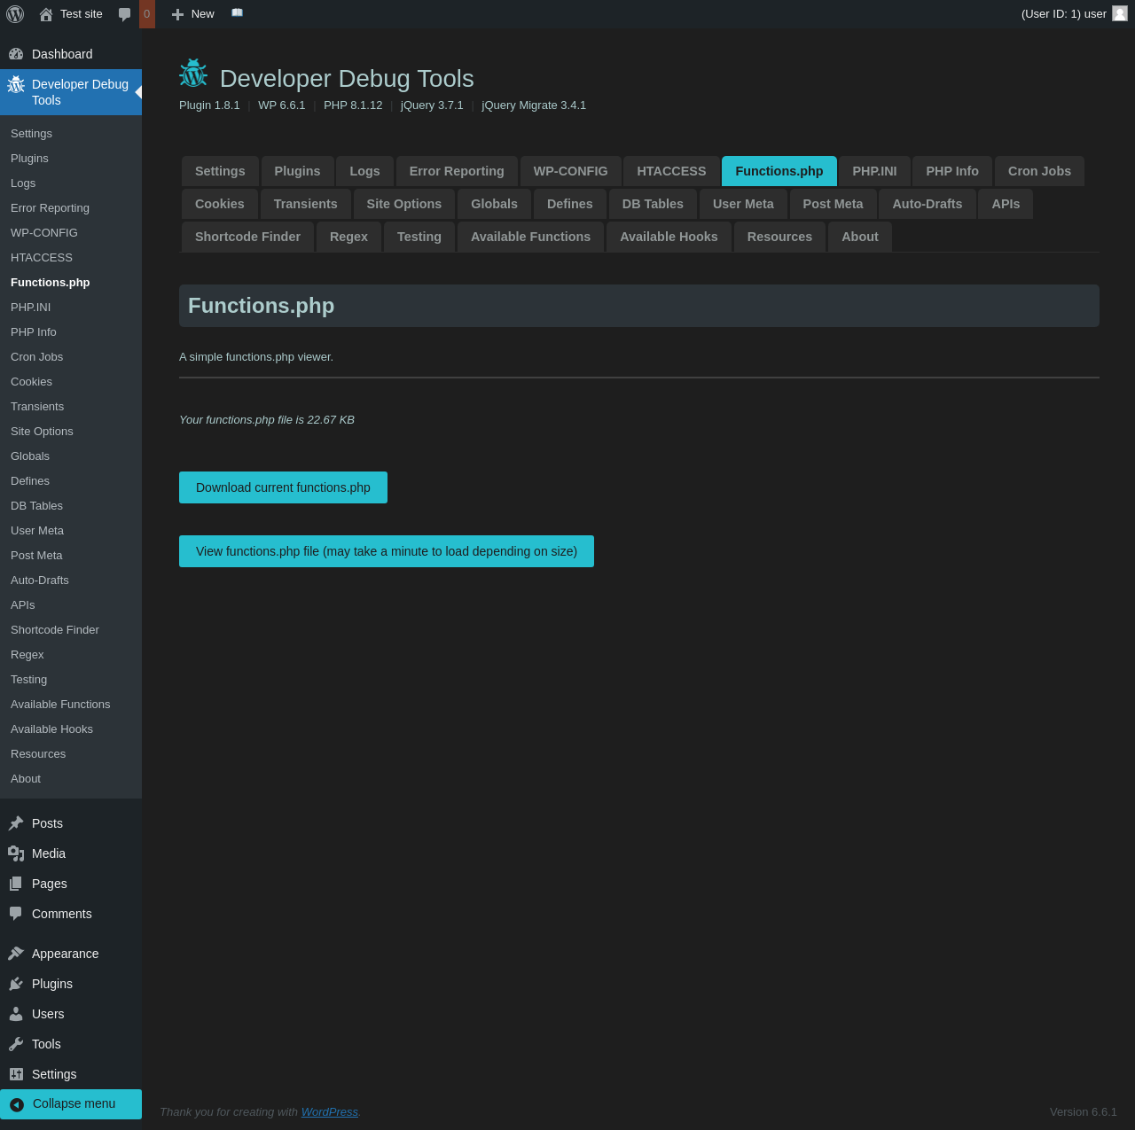Open the Tools admin menu
Screen dimensions: 1135x1130
pos(46,1044)
